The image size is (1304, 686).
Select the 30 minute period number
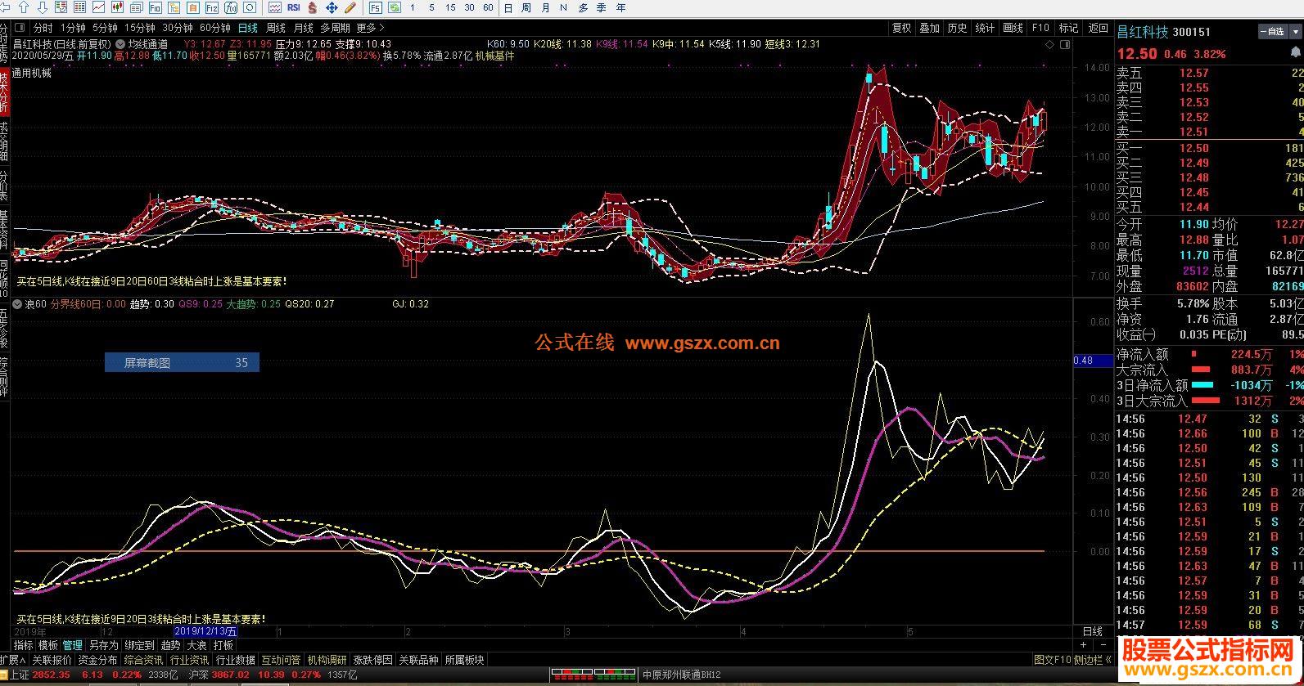click(469, 7)
